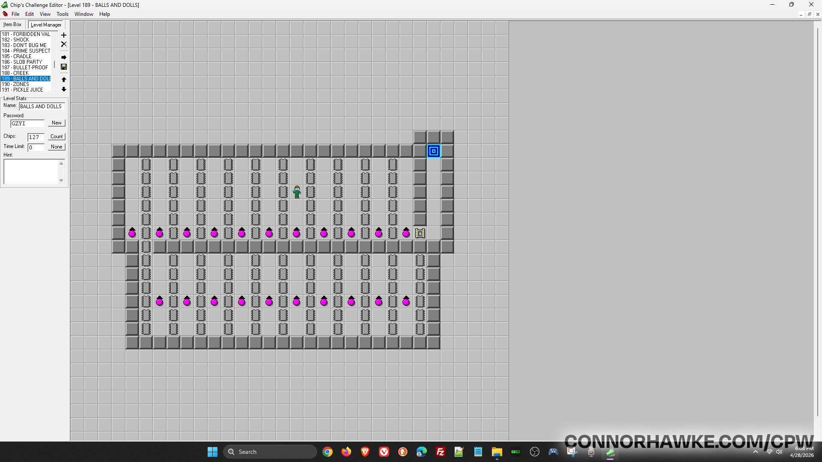Open DuckDuckGo browser from the taskbar
The image size is (822, 462).
pos(403,452)
